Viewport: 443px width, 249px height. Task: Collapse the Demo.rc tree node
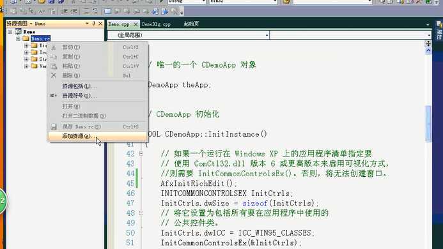tap(18, 39)
